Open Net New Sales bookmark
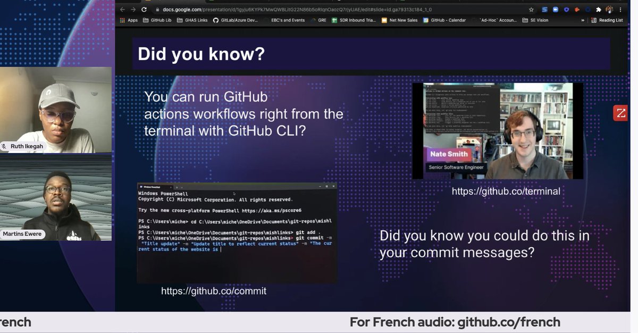The height and width of the screenshot is (333, 638). pos(400,20)
